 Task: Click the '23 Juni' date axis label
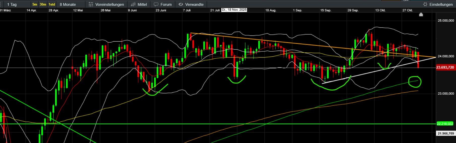pyautogui.click(x=161, y=10)
